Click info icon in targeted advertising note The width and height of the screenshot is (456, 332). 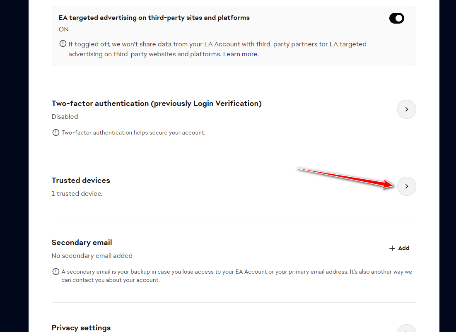(x=63, y=43)
